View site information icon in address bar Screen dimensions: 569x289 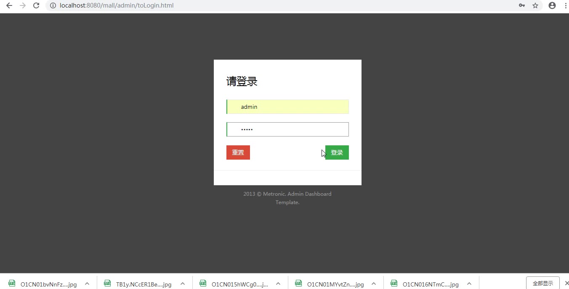(53, 5)
